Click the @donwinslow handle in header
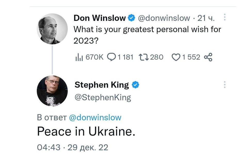 164,18
